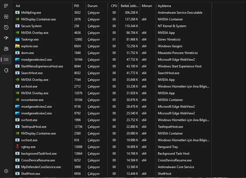246x178 pixels.
Task: Click the Vanguard Tray description
Action: pos(168,147)
